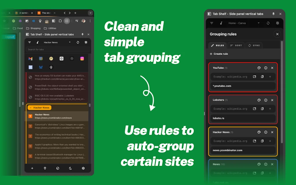The image size is (296, 185).
Task: Click the info icon on Lobsters rule
Action: [x=266, y=100]
